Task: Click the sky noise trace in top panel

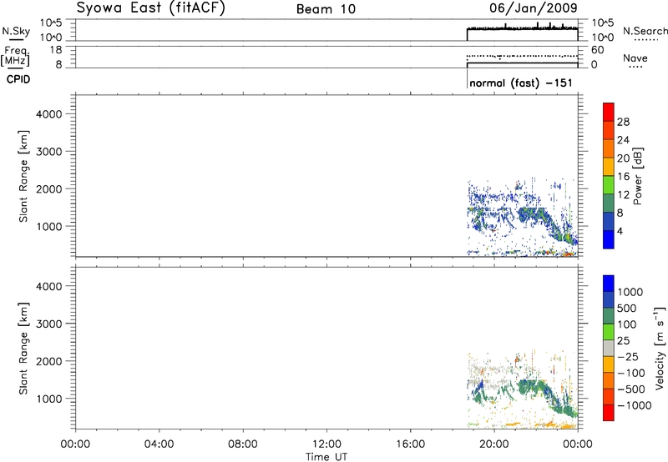Action: 523,28
